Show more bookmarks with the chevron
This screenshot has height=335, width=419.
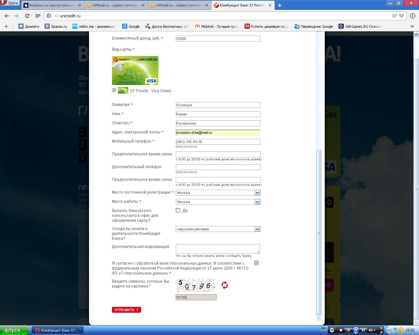click(x=412, y=26)
